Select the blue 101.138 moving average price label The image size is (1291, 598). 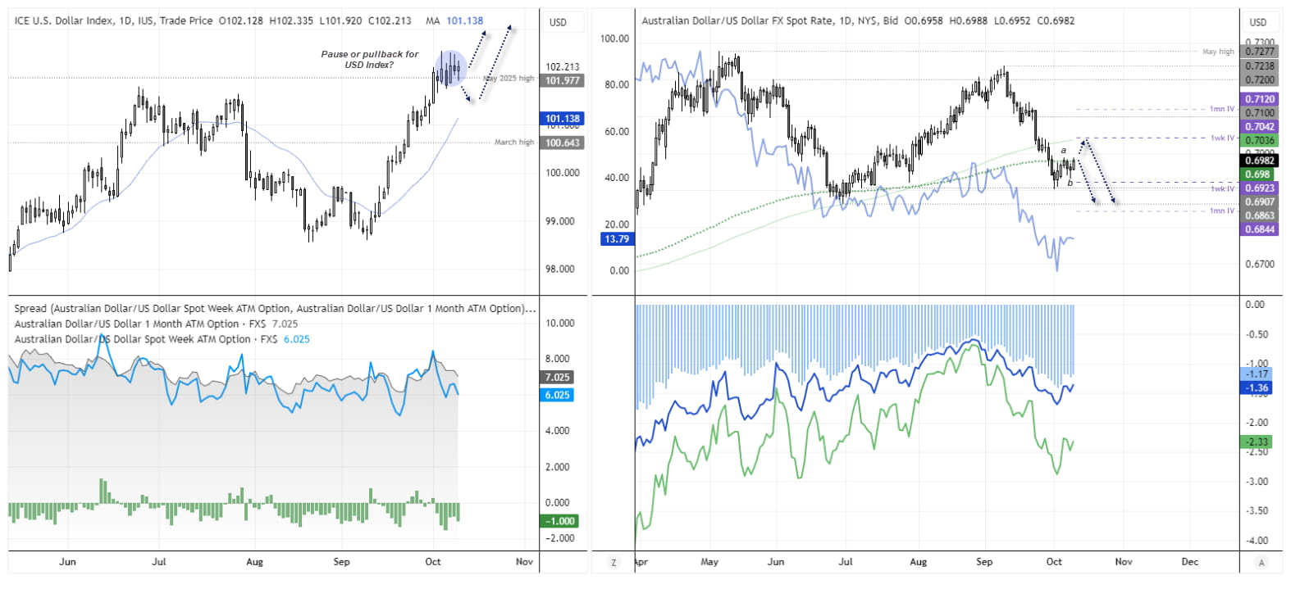[x=563, y=119]
